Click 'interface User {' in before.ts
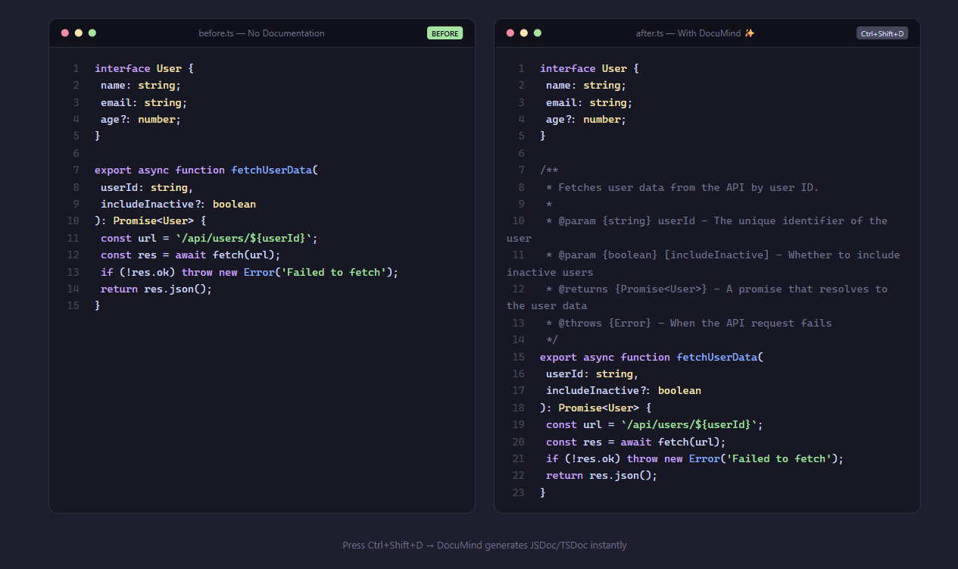 tap(144, 68)
